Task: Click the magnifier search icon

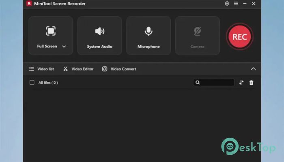Action: pyautogui.click(x=198, y=83)
